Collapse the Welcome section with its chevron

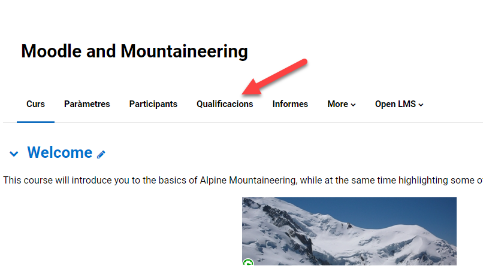pyautogui.click(x=14, y=154)
